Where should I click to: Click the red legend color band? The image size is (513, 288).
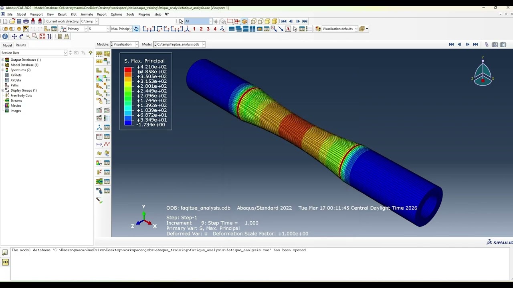[x=128, y=70]
